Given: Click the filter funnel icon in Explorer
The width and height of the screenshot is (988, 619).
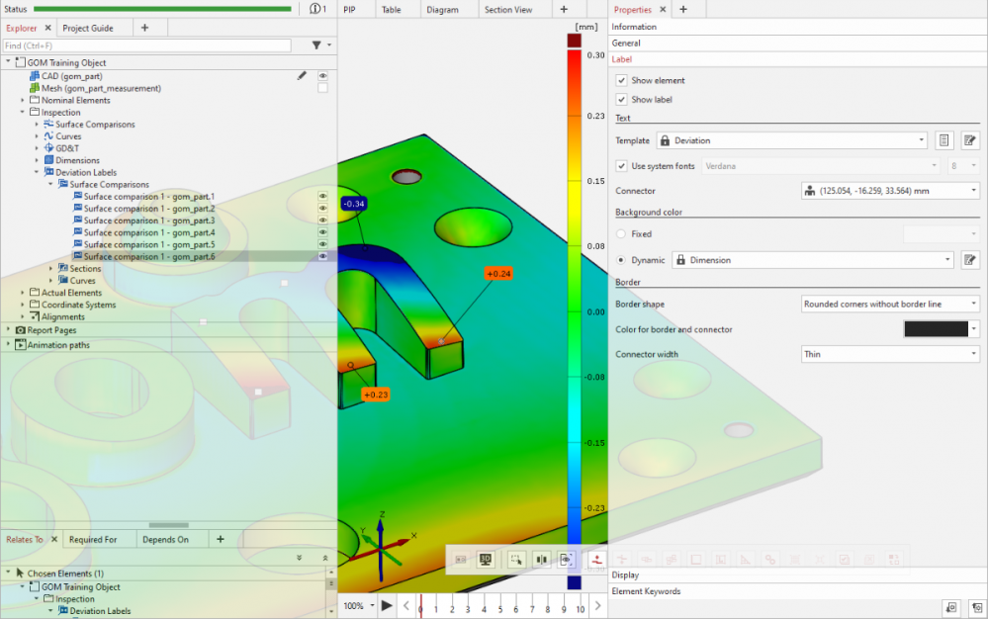Looking at the screenshot, I should click(x=316, y=45).
